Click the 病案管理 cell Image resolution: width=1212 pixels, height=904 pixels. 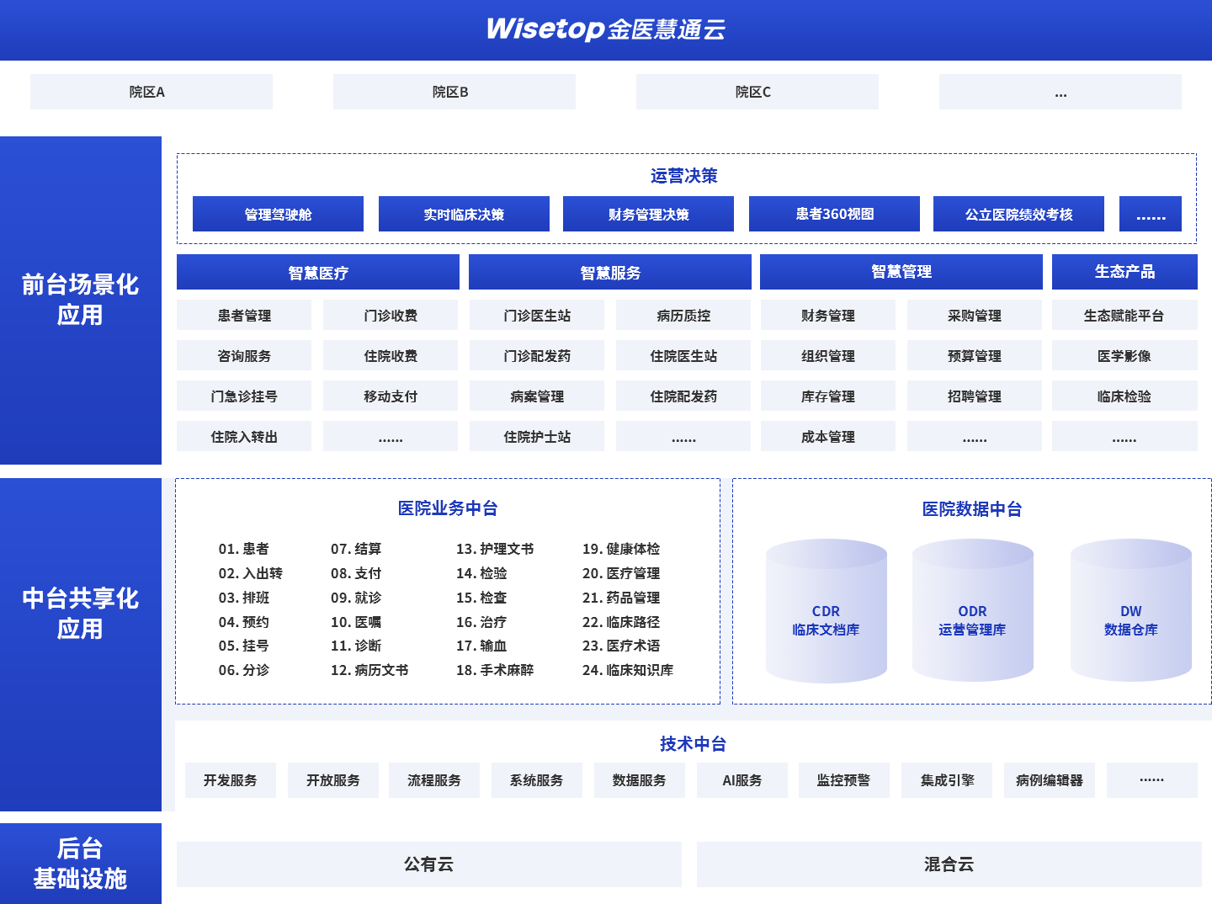tap(537, 396)
